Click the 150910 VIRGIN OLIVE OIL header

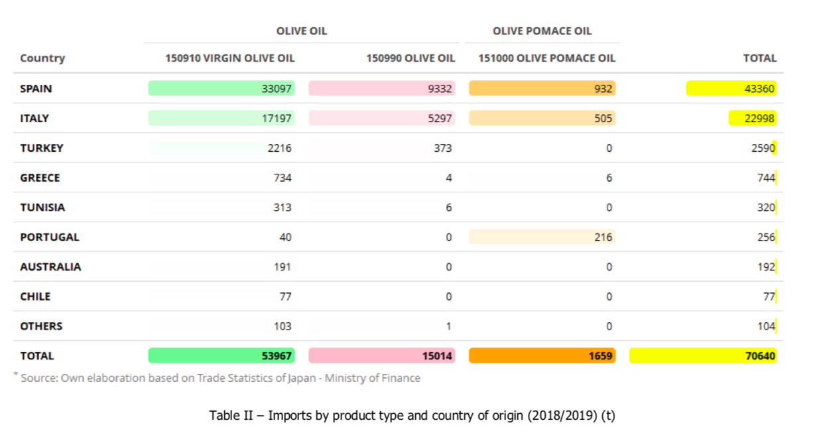tap(229, 58)
